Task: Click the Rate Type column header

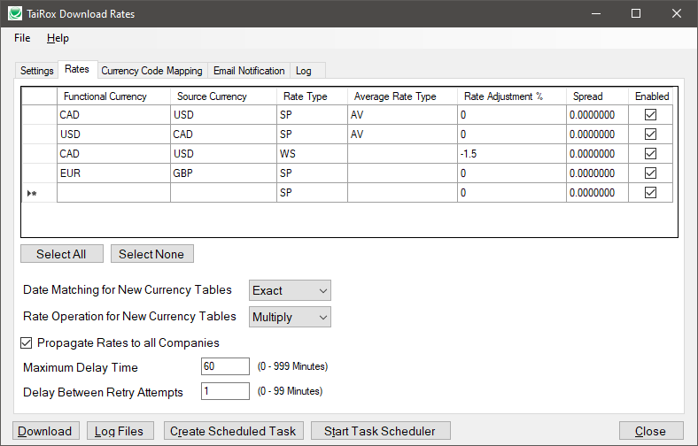Action: [x=312, y=96]
